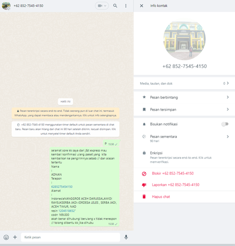This screenshot has height=246, width=235.
Task: Select Hapus chat
Action: (x=161, y=197)
